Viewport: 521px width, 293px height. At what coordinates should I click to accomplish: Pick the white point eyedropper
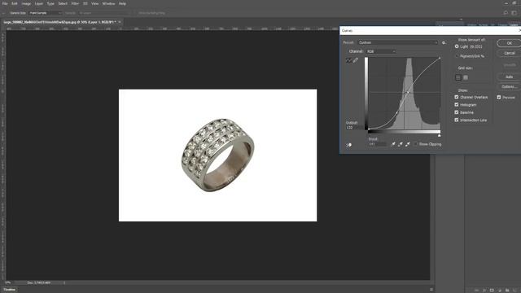[408, 144]
